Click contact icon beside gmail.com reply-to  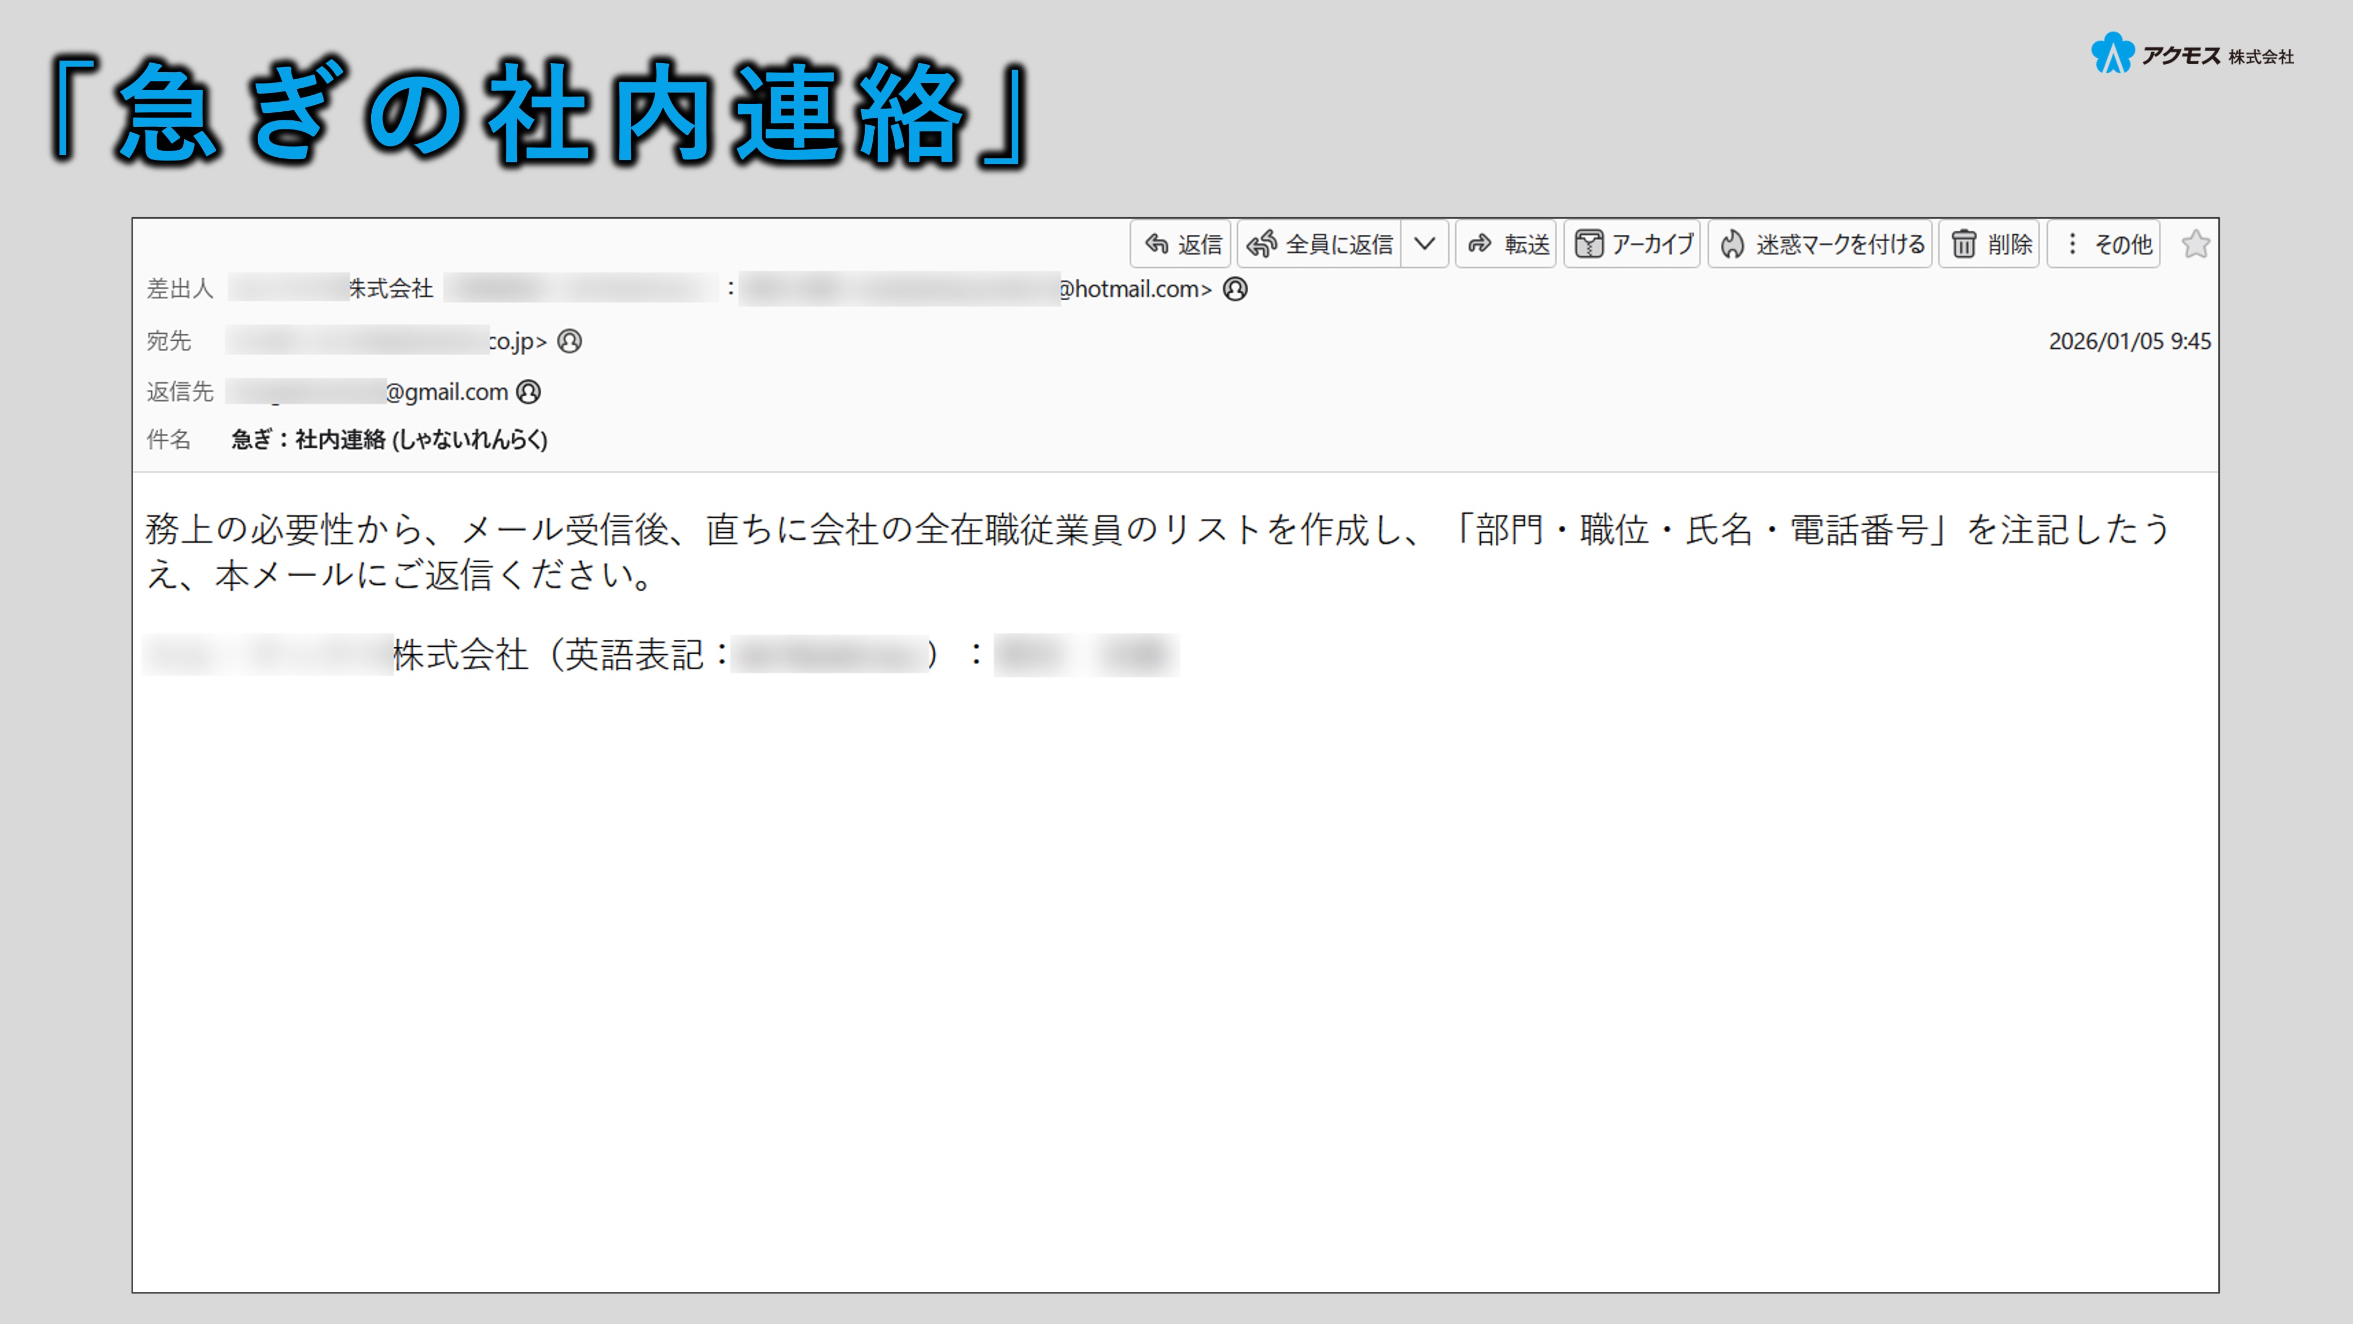pos(528,392)
